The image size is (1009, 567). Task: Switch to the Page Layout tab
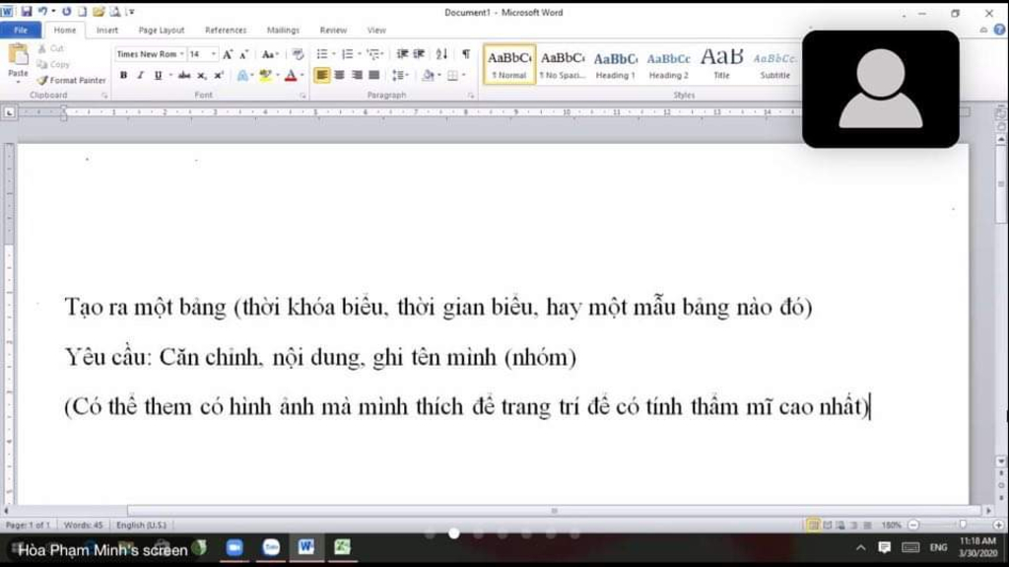click(x=161, y=31)
